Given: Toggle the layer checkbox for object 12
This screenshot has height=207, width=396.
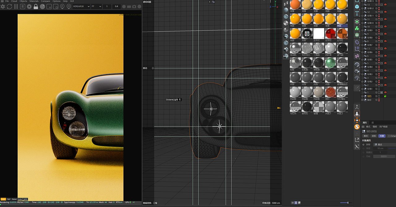Looking at the screenshot, I should click(x=377, y=12).
